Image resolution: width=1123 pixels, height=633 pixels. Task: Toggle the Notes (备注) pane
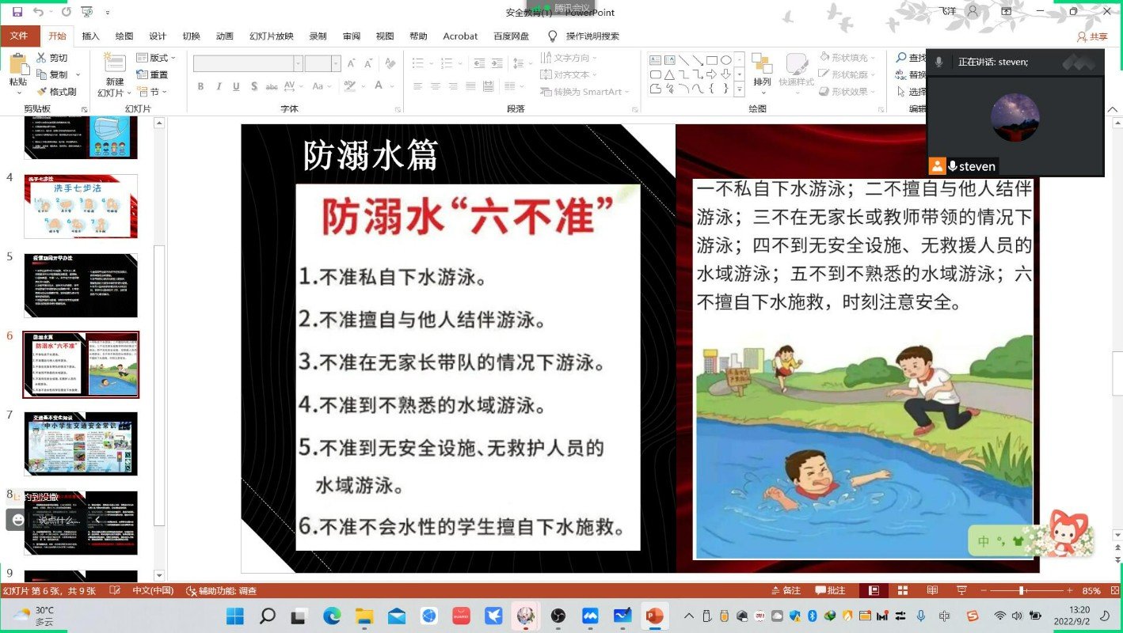pos(785,591)
